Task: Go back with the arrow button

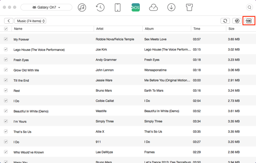Action: point(9,21)
